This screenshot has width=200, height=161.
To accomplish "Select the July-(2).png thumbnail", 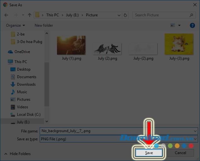I will pyautogui.click(x=143, y=49).
